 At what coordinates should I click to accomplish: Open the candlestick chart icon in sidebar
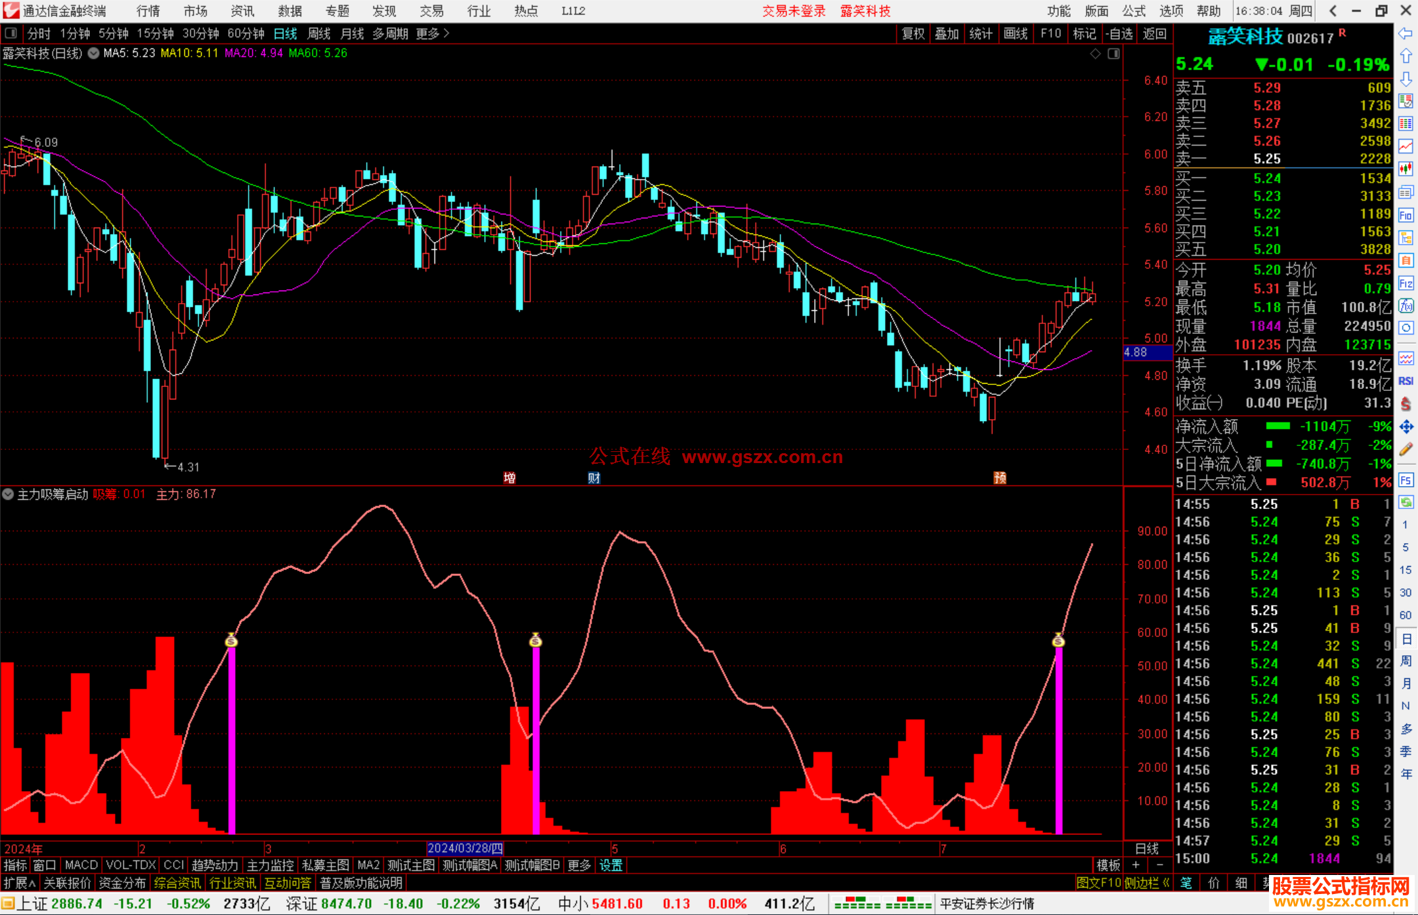pyautogui.click(x=1406, y=169)
